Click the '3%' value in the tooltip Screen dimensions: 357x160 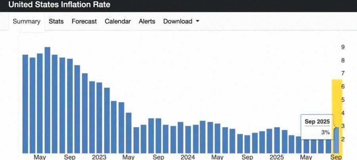pyautogui.click(x=325, y=132)
